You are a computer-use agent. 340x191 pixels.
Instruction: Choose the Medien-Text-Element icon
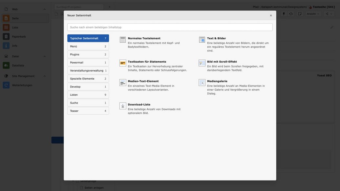click(123, 83)
